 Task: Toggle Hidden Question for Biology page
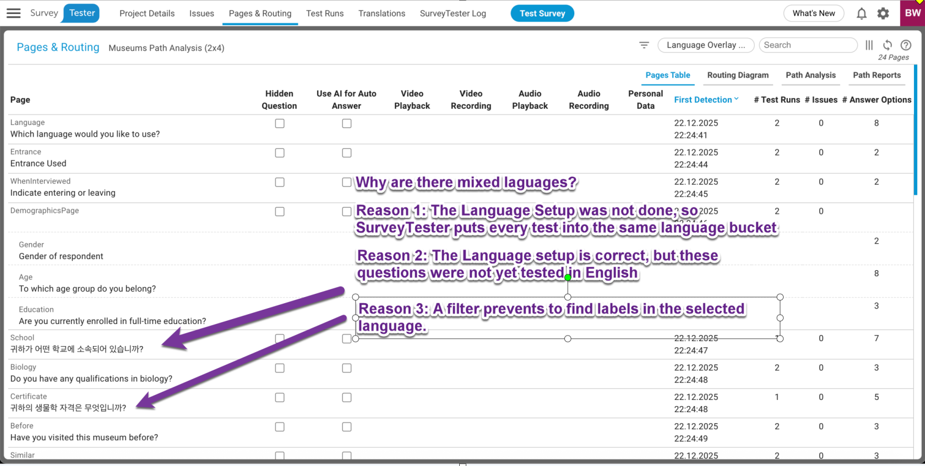click(x=280, y=368)
